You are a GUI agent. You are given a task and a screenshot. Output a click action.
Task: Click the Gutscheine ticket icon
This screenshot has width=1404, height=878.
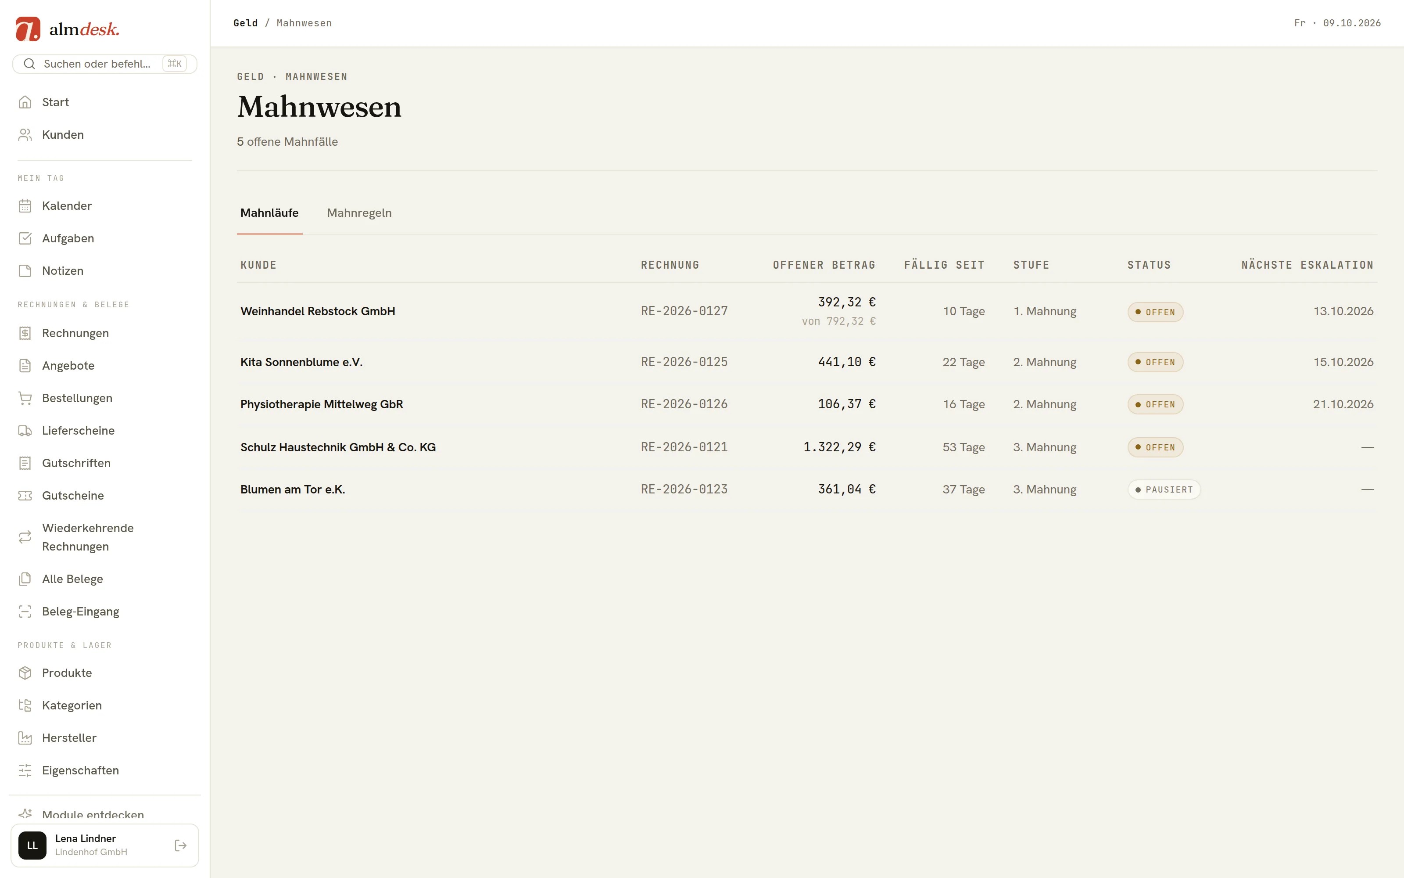25,496
